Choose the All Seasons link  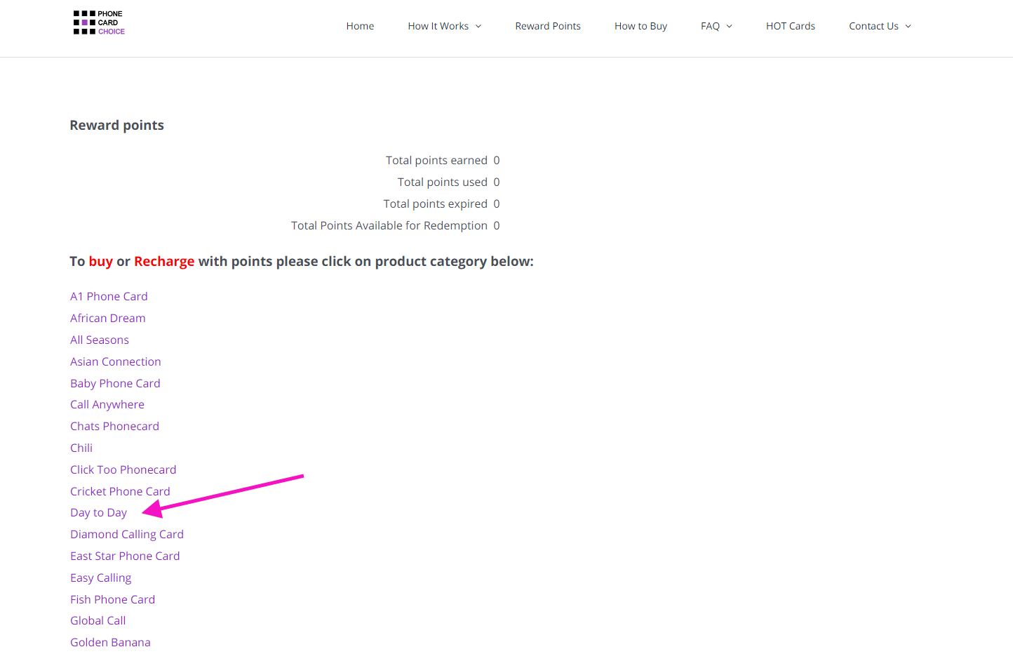100,340
